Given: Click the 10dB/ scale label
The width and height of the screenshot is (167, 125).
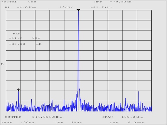Looking at the screenshot, I should click(x=66, y=7).
